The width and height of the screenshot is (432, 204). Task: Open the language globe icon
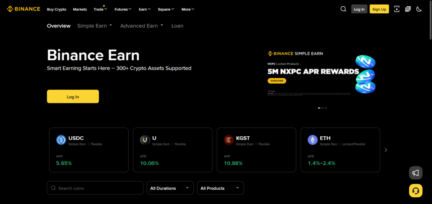coord(408,9)
